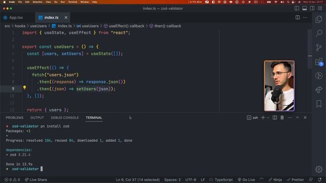Image resolution: width=326 pixels, height=183 pixels.
Task: Toggle the secondary sidebar layout button
Action: pos(312,8)
